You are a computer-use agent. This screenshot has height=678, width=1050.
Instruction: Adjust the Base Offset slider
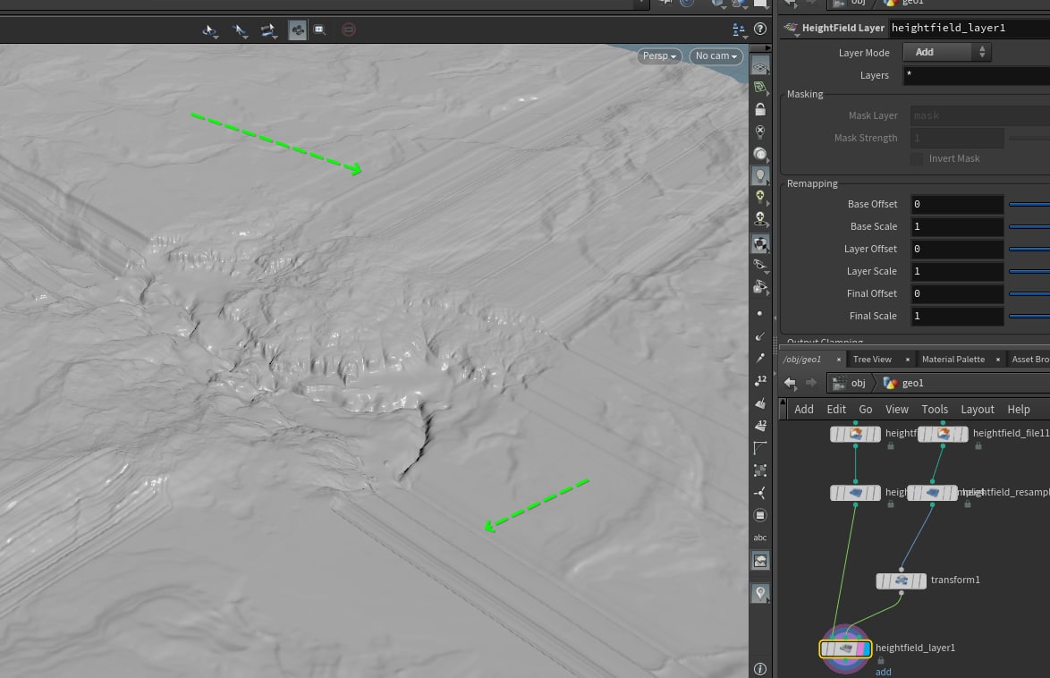pos(1029,204)
